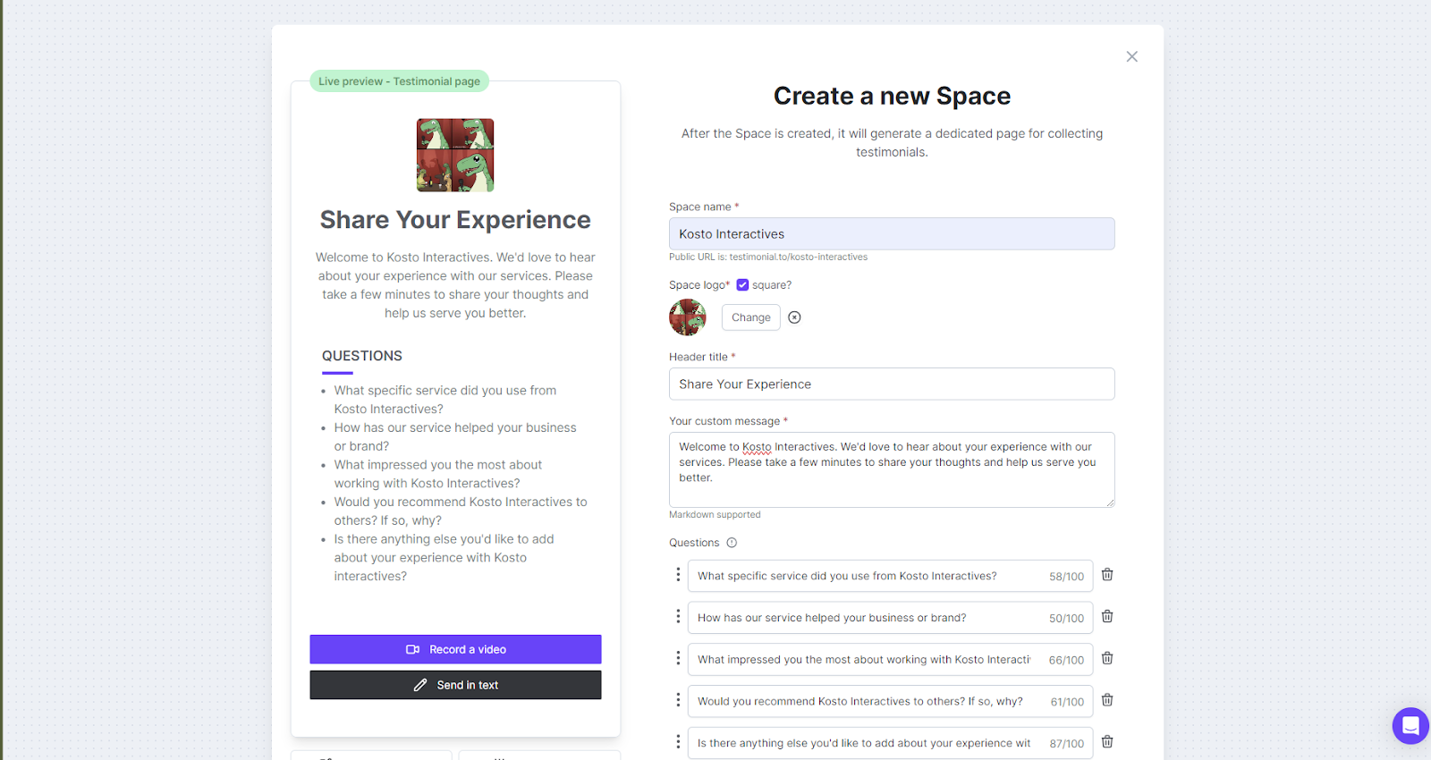Click the 'Markdown supported' note
Viewport: 1431px width, 760px height.
(x=715, y=514)
